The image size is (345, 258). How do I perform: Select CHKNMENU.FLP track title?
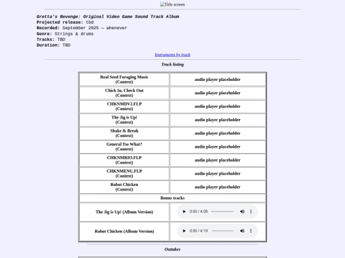(125, 171)
